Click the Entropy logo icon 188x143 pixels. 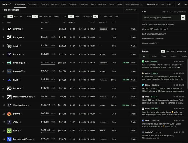click(9, 88)
